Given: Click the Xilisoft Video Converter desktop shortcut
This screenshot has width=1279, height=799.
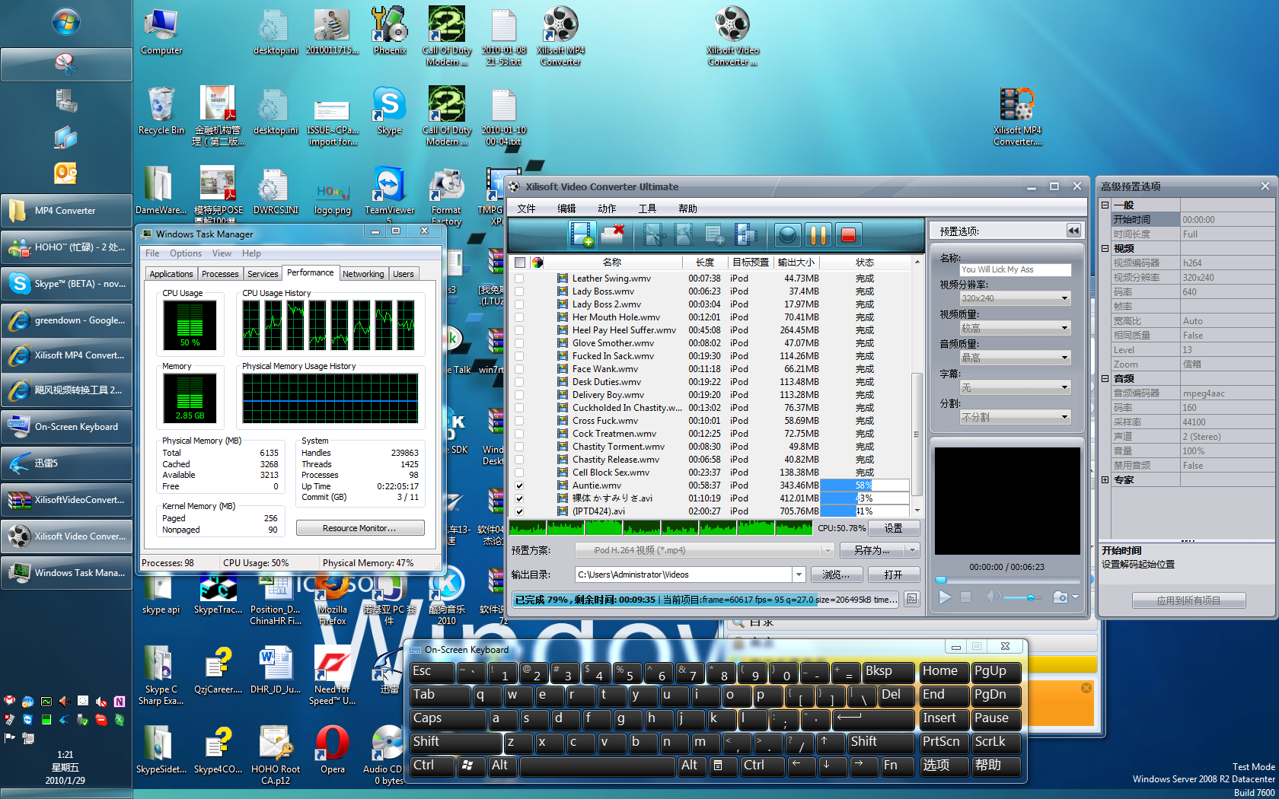Looking at the screenshot, I should coord(732,37).
